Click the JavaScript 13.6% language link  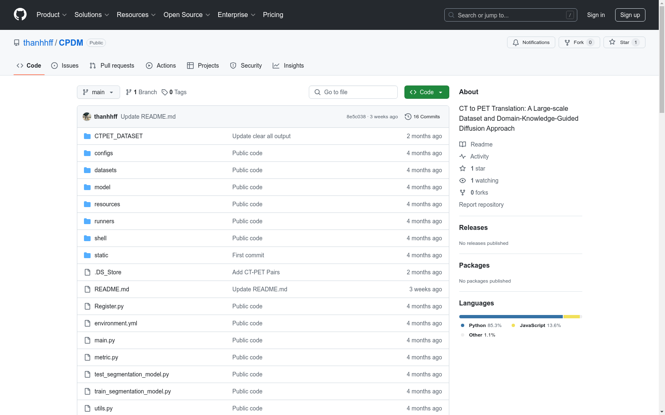coord(536,325)
